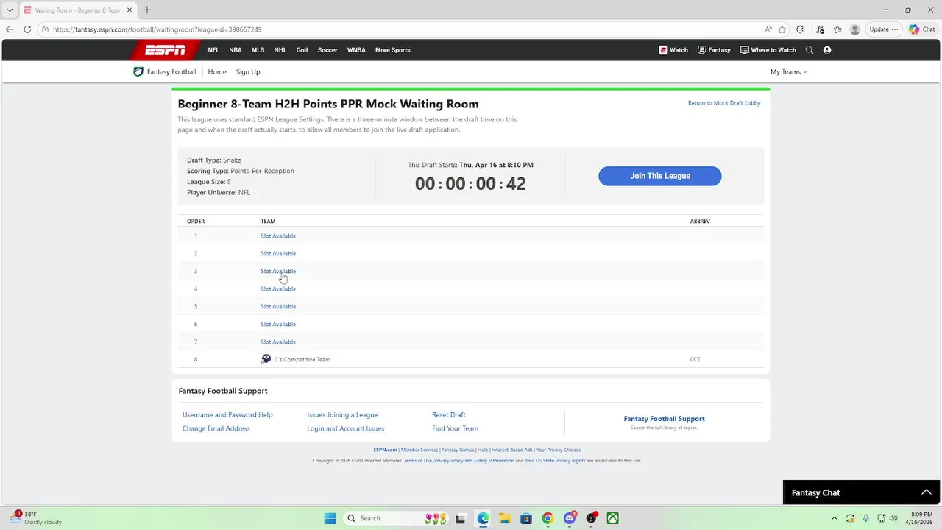This screenshot has height=530, width=942.
Task: Open the Reset Draft help link
Action: pos(449,414)
